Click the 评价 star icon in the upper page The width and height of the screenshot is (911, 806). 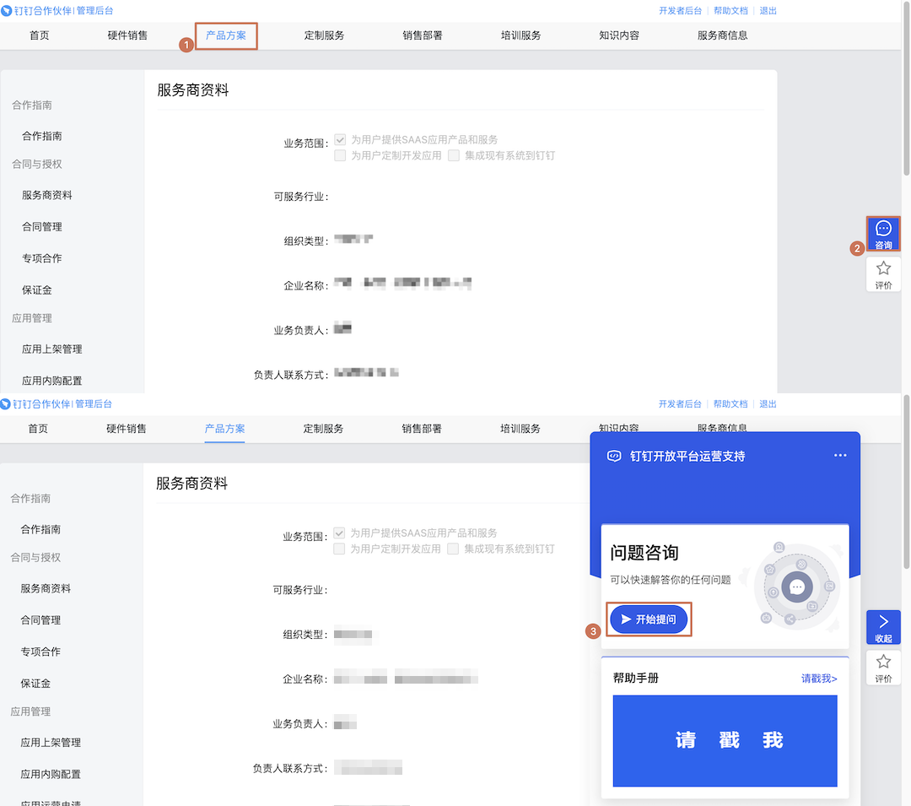883,274
